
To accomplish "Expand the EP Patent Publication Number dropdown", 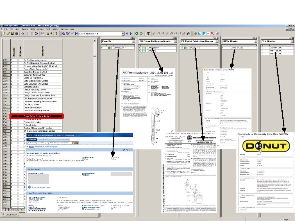I will [x=217, y=41].
